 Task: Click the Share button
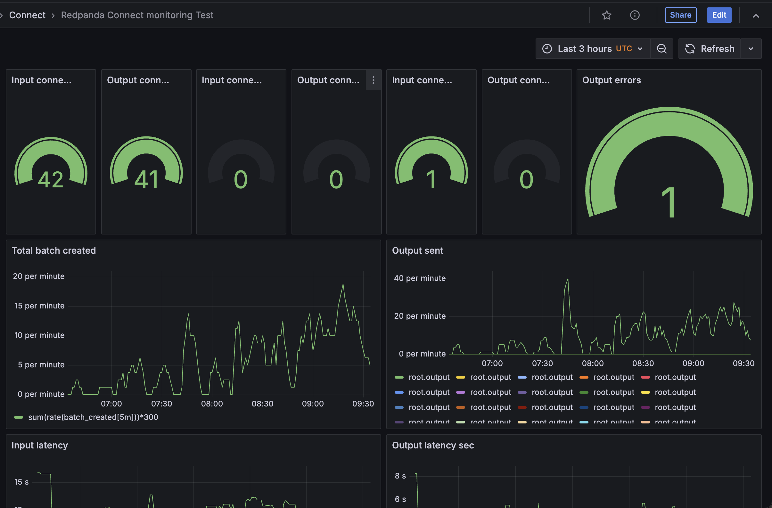[x=680, y=15]
